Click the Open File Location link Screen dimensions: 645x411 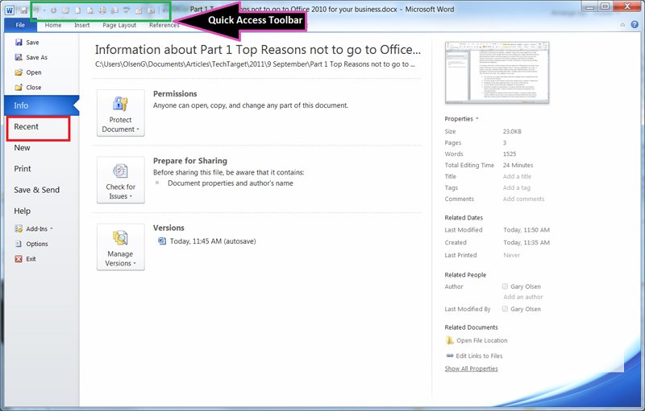pyautogui.click(x=481, y=340)
